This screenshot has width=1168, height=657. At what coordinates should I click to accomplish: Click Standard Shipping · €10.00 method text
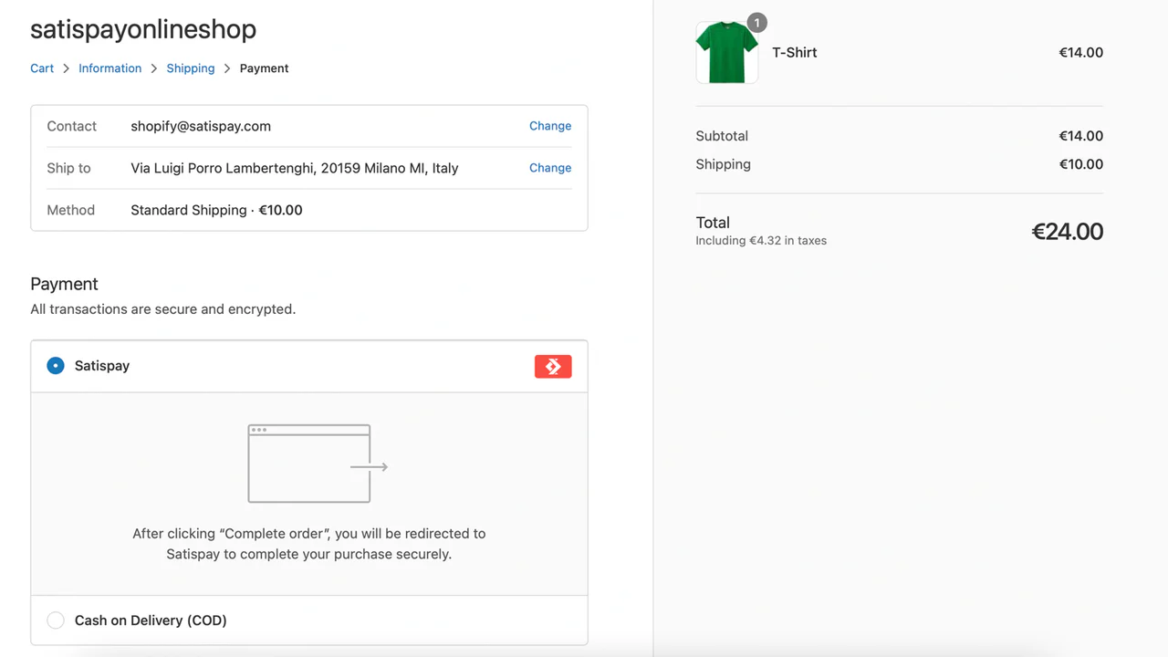click(x=216, y=210)
